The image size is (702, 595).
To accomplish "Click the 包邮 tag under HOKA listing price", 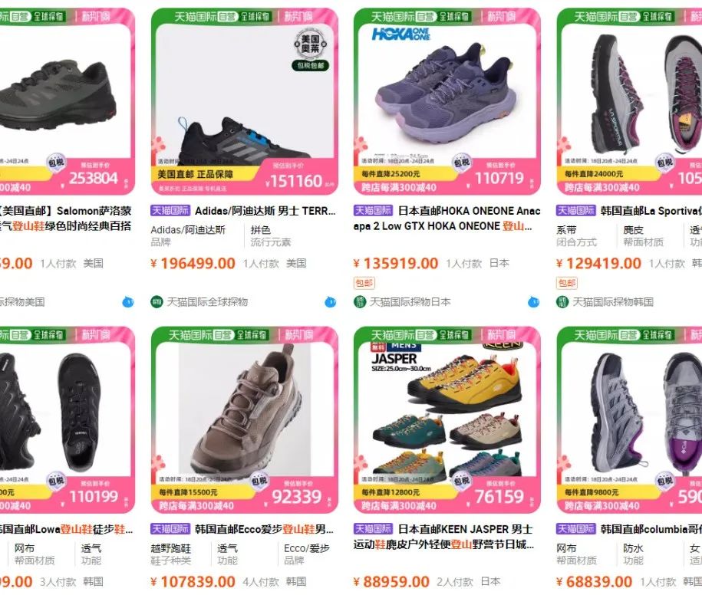I will [x=364, y=283].
